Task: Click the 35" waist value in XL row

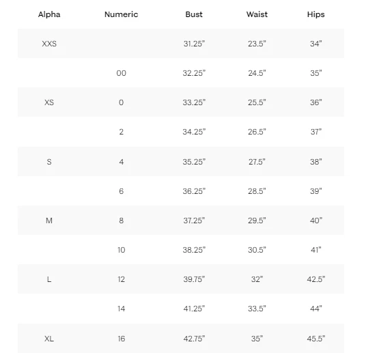Action: [257, 339]
